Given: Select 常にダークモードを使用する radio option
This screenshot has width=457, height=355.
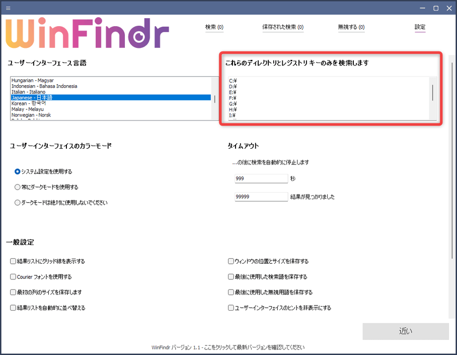Looking at the screenshot, I should click(46, 187).
